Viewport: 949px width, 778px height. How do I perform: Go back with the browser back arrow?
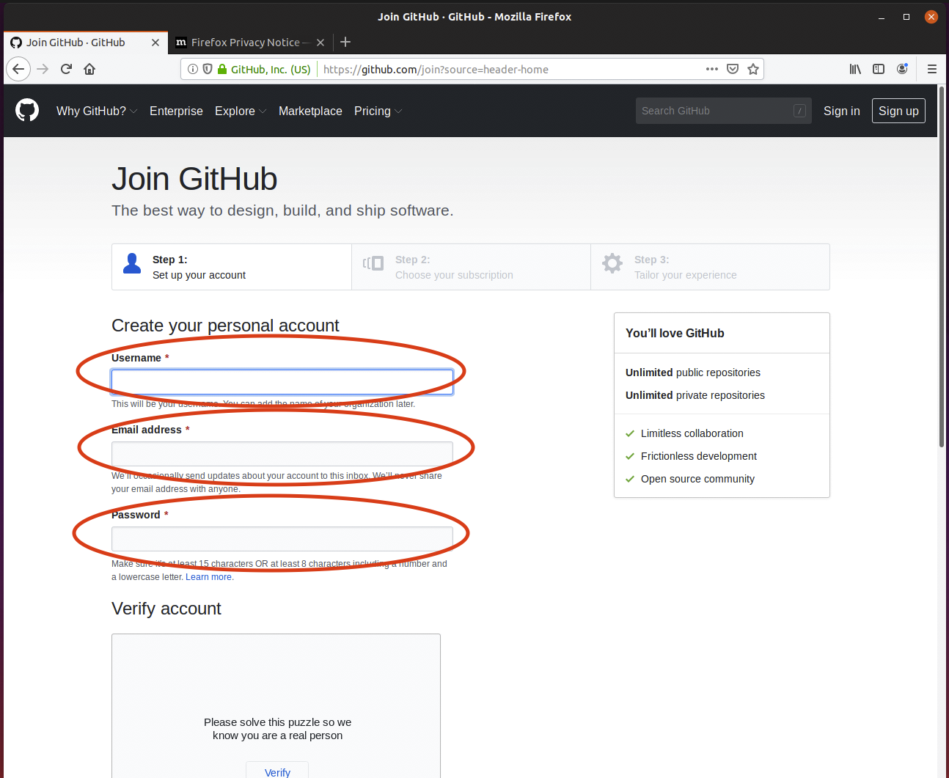pyautogui.click(x=18, y=69)
